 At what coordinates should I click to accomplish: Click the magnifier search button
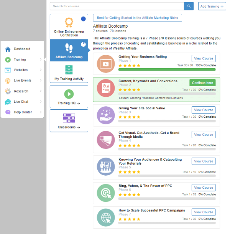coord(189,6)
